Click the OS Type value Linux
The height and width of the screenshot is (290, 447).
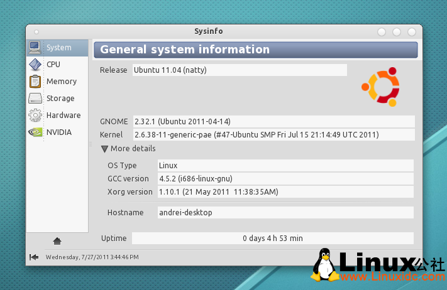click(285, 165)
